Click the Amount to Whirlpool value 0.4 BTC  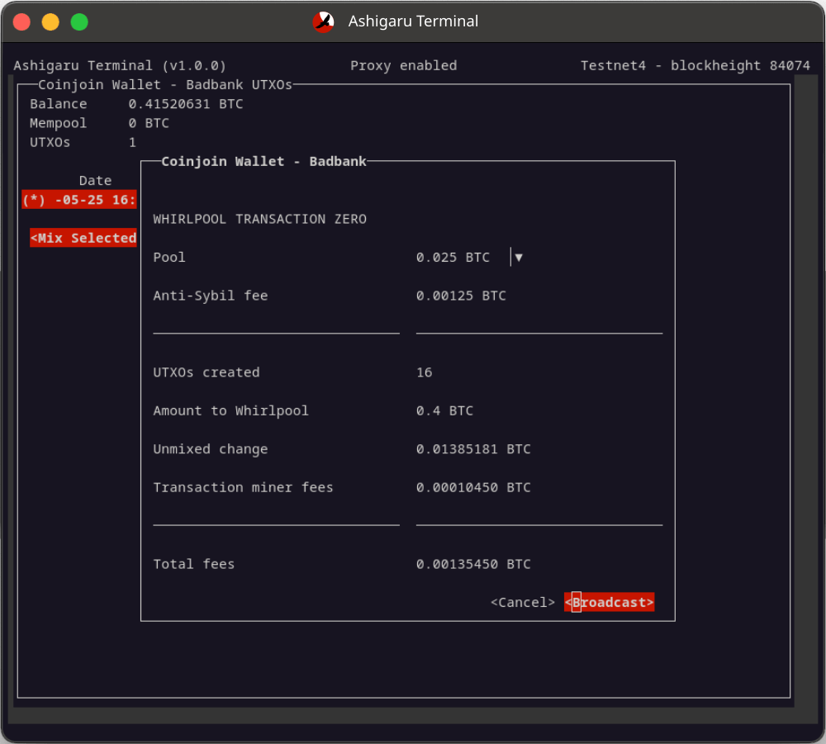coord(444,410)
